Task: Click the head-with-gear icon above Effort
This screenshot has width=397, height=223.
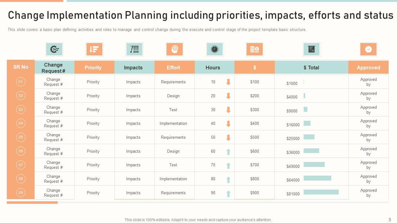Action: pos(175,49)
